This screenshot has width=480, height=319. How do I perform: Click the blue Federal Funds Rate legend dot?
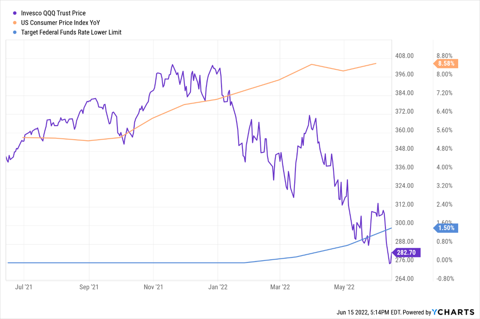coord(15,33)
